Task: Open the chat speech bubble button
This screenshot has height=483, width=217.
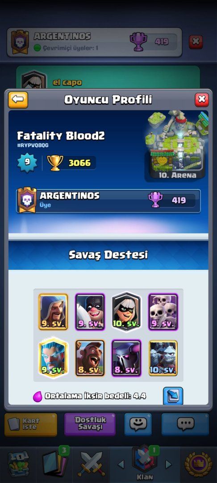Action: point(185,424)
